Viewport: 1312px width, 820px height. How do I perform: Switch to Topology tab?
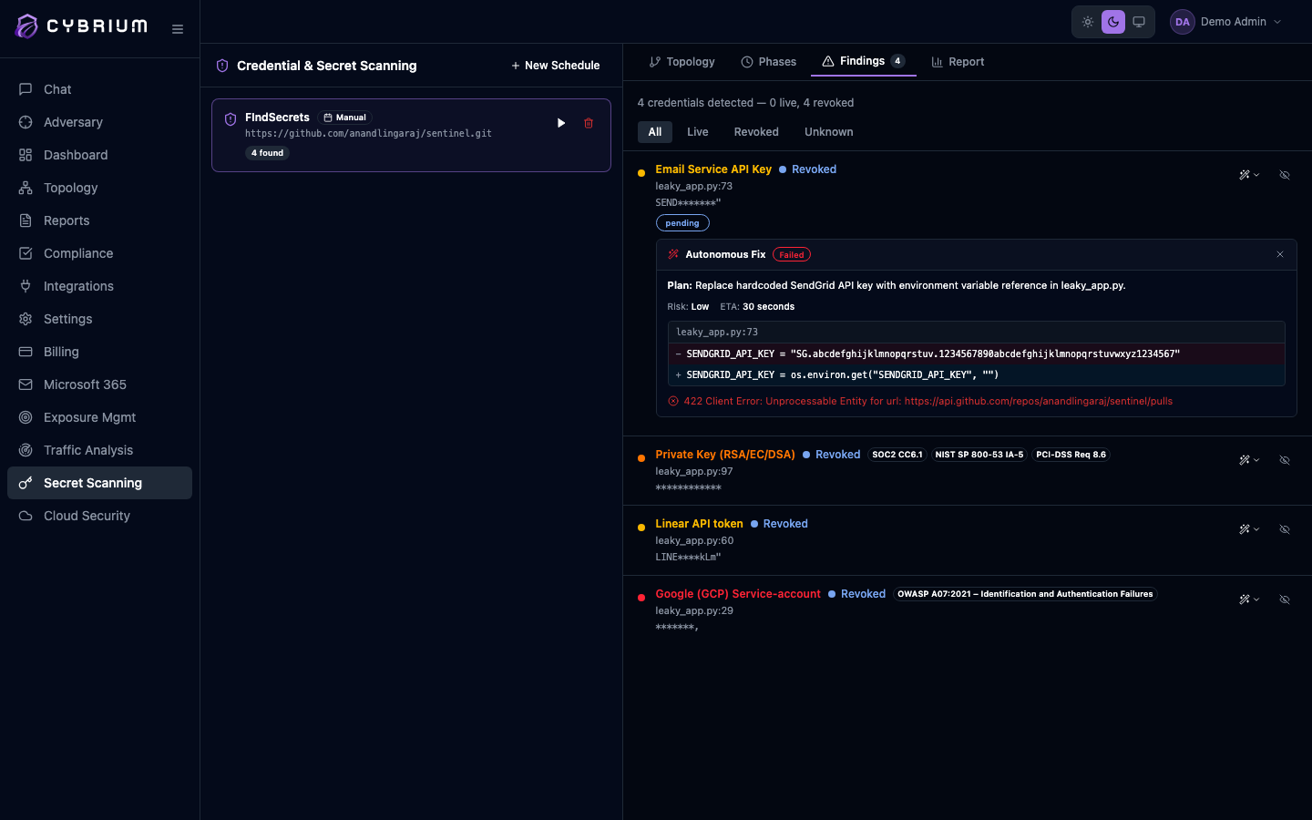(682, 62)
